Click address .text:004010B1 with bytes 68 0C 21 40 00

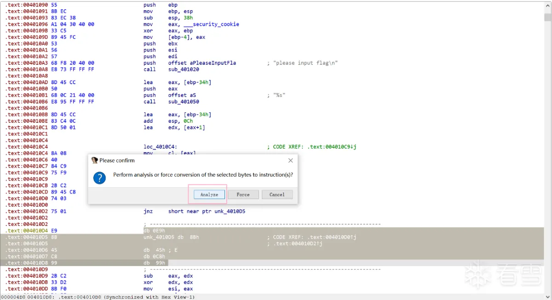(50, 95)
